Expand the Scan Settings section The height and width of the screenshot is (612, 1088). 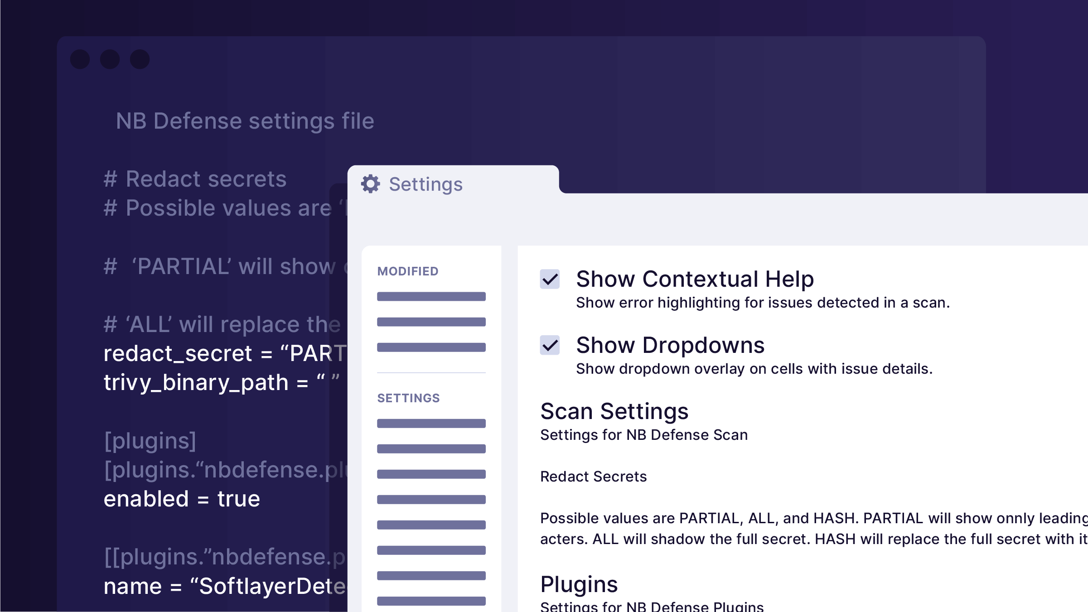pos(614,411)
